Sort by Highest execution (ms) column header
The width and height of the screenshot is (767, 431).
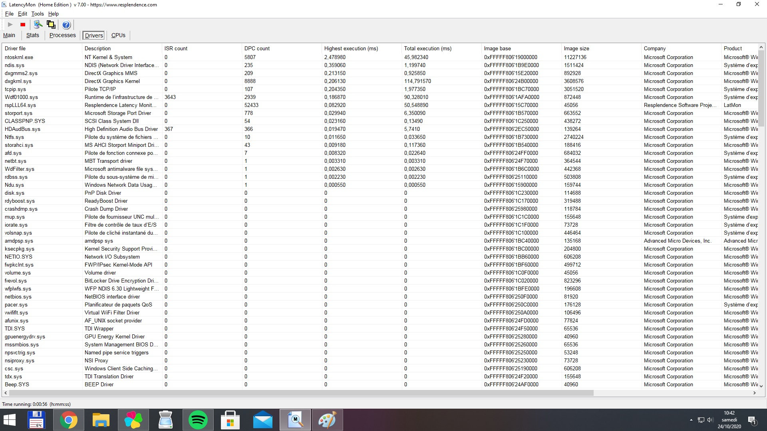pos(351,48)
